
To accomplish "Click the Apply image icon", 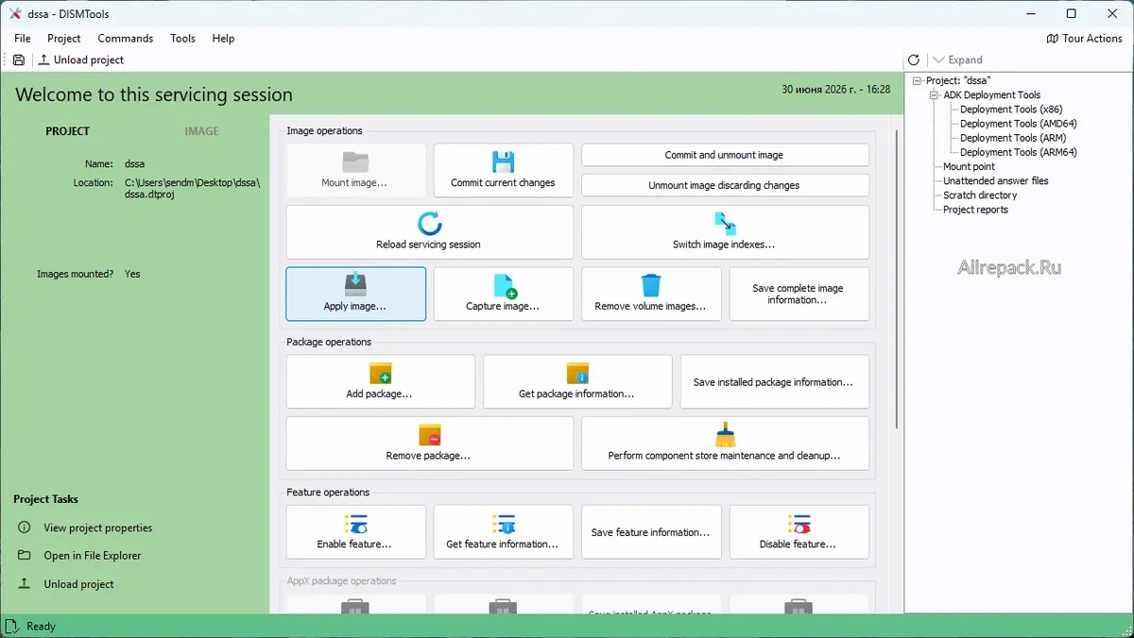I will (x=356, y=284).
